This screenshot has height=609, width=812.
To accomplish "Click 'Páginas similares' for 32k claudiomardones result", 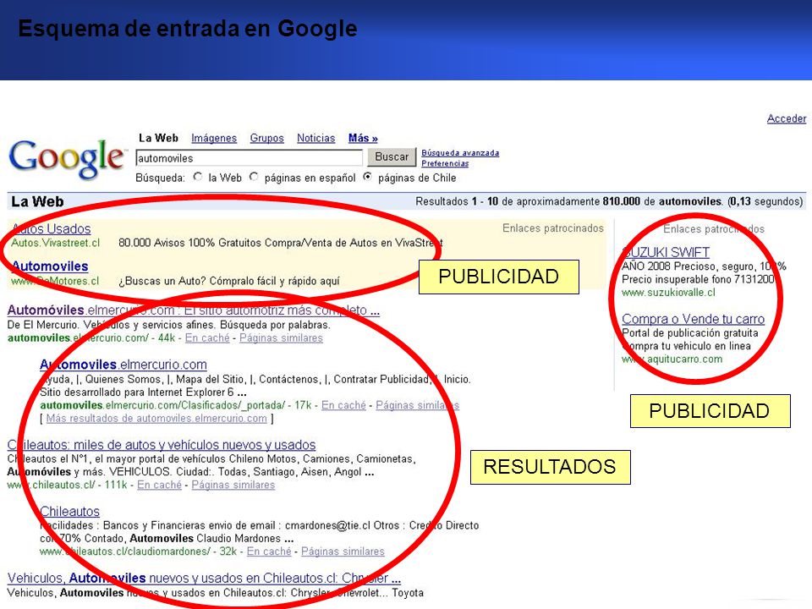I will [343, 551].
